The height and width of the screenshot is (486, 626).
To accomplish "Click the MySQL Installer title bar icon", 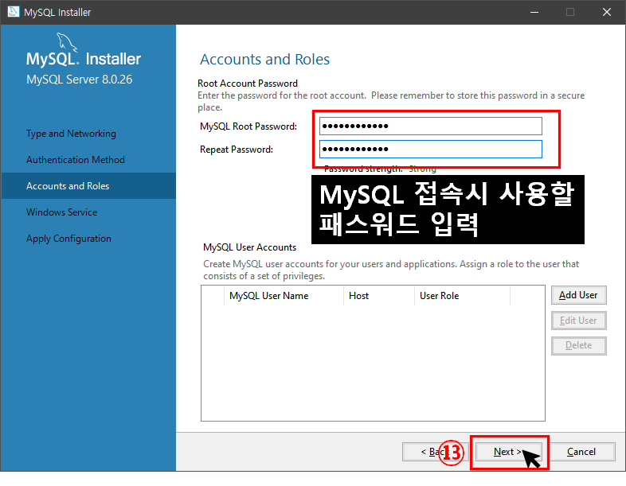I will tap(14, 12).
